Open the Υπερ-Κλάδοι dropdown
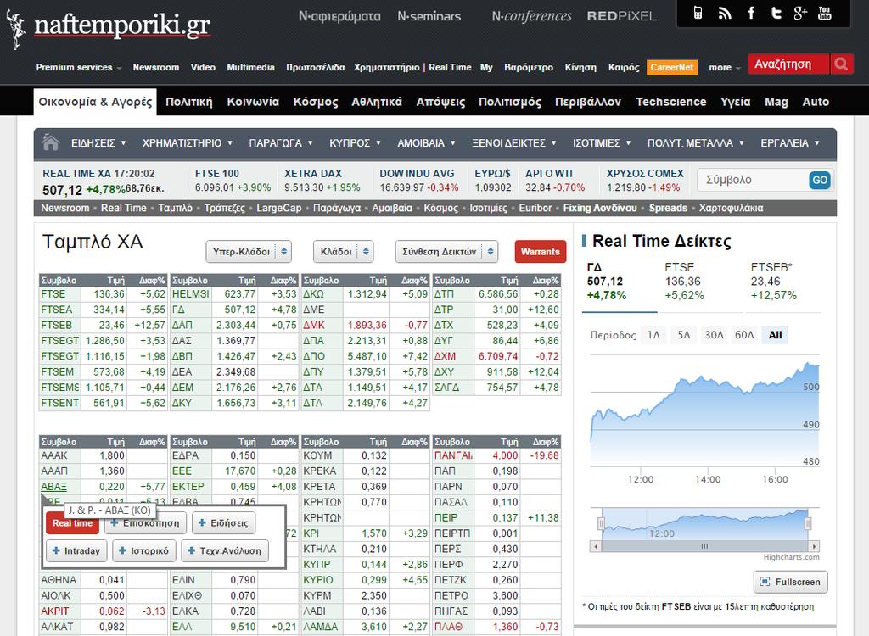The height and width of the screenshot is (636, 869). point(249,252)
